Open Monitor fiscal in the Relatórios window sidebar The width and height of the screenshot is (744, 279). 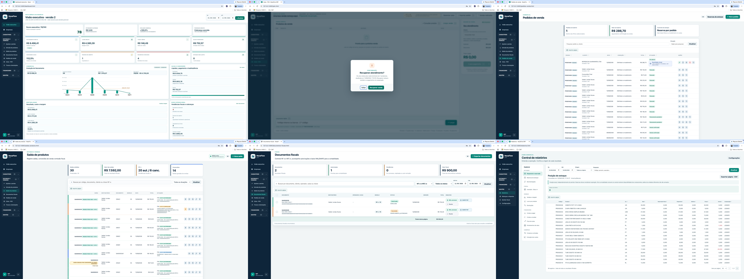click(506, 200)
